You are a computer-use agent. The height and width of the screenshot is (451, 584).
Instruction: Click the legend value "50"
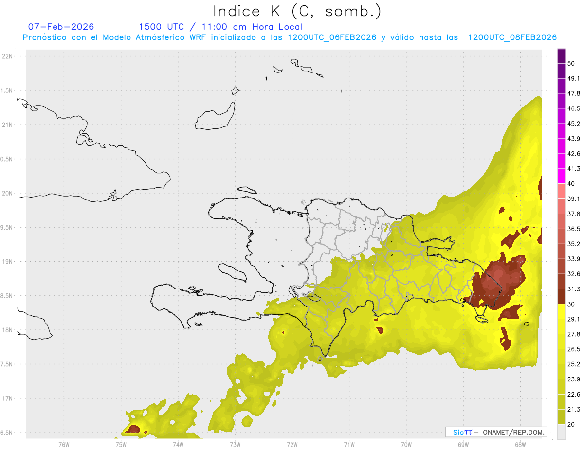[x=571, y=63]
